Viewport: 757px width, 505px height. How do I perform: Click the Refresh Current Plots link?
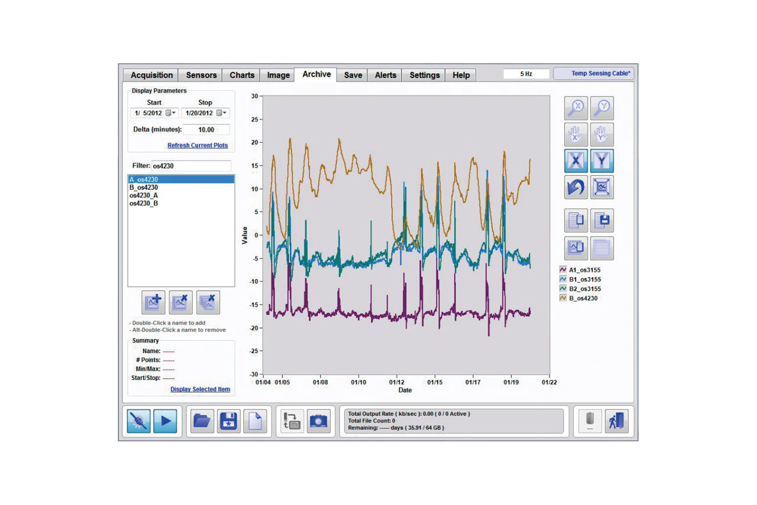198,145
